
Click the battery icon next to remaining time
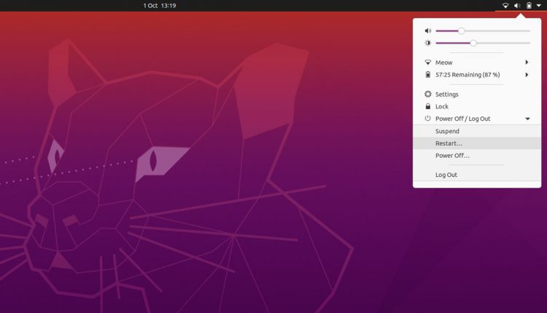point(427,74)
